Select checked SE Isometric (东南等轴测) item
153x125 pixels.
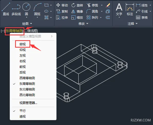pos(33,84)
